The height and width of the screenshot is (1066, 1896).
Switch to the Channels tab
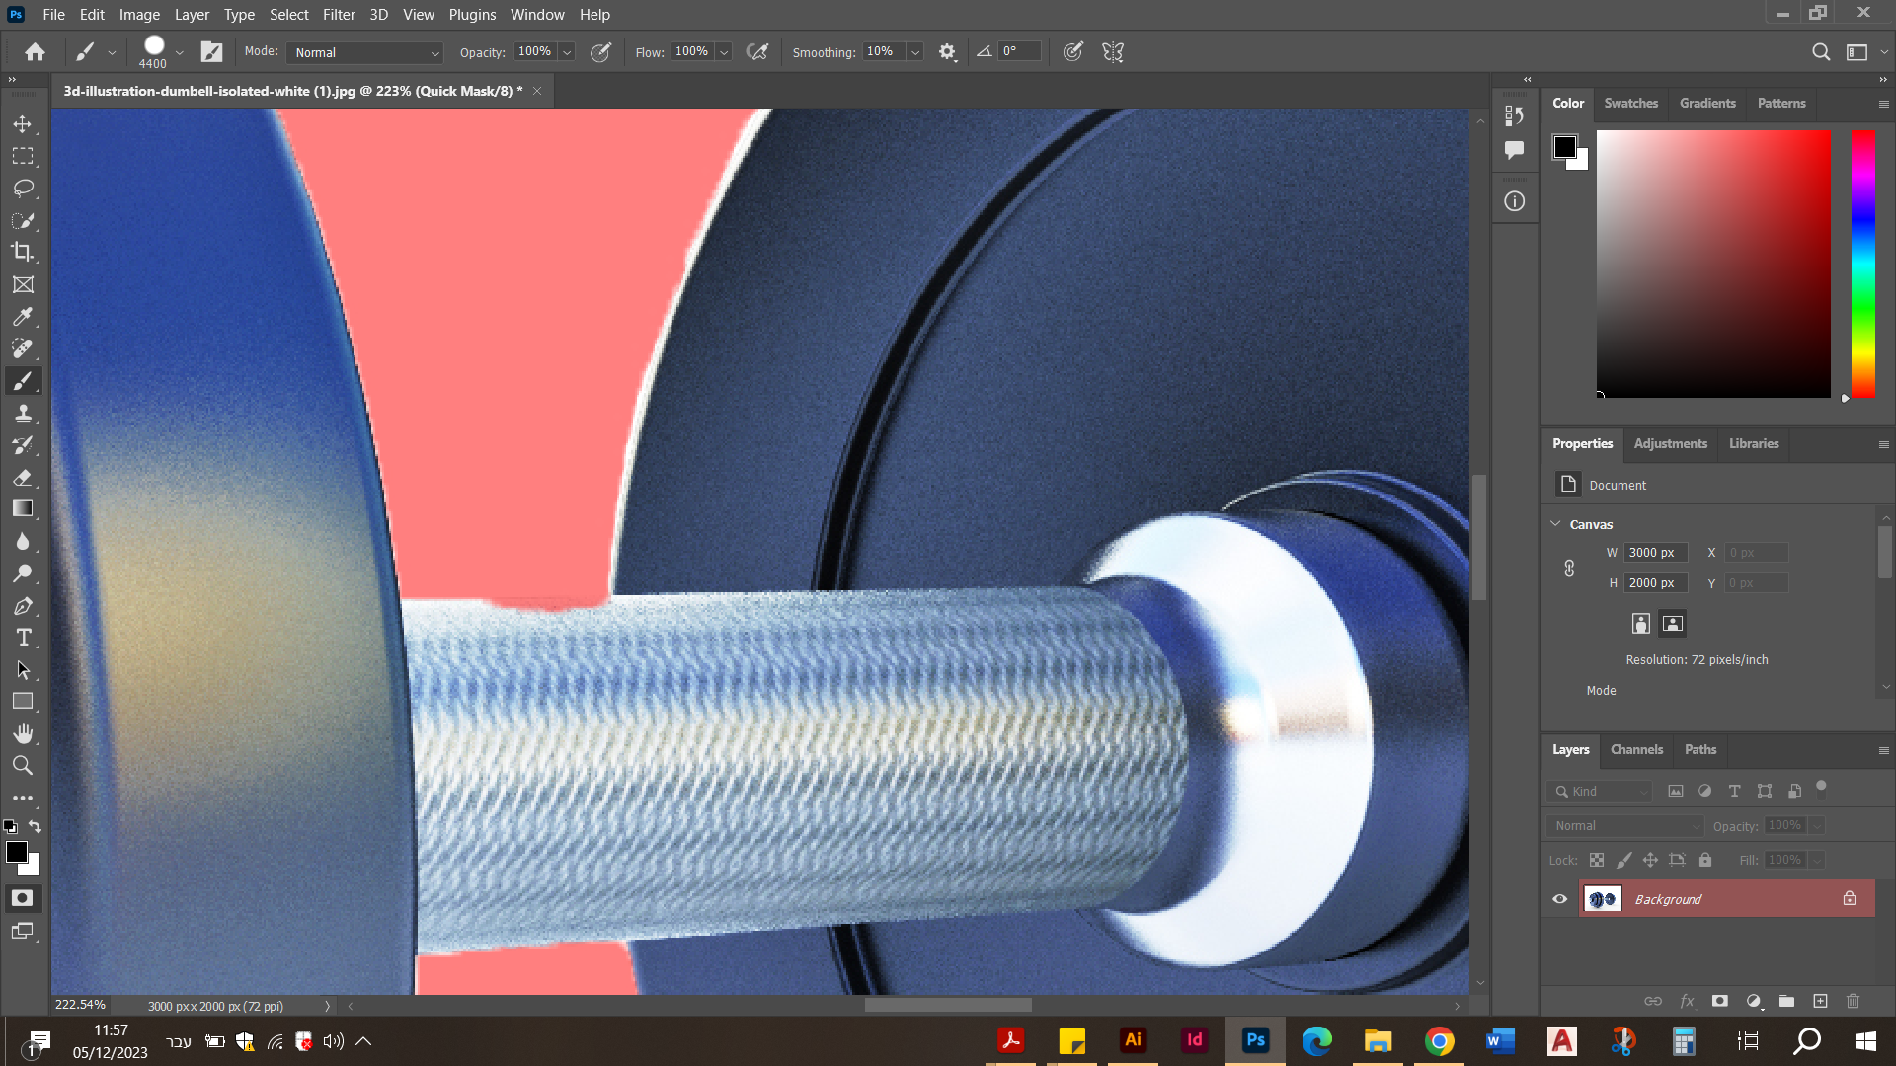tap(1636, 750)
